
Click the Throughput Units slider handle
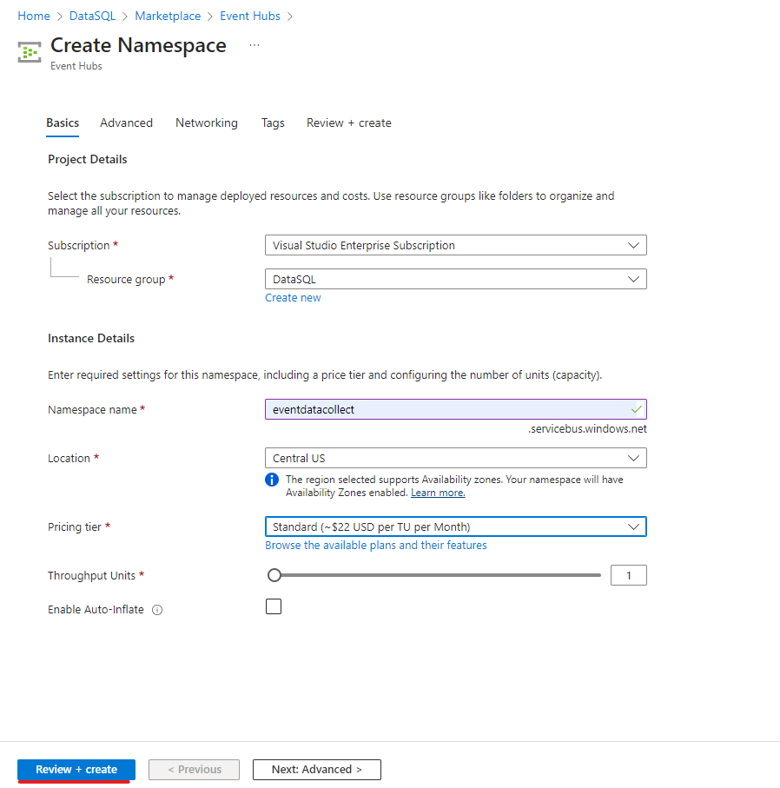pos(274,575)
